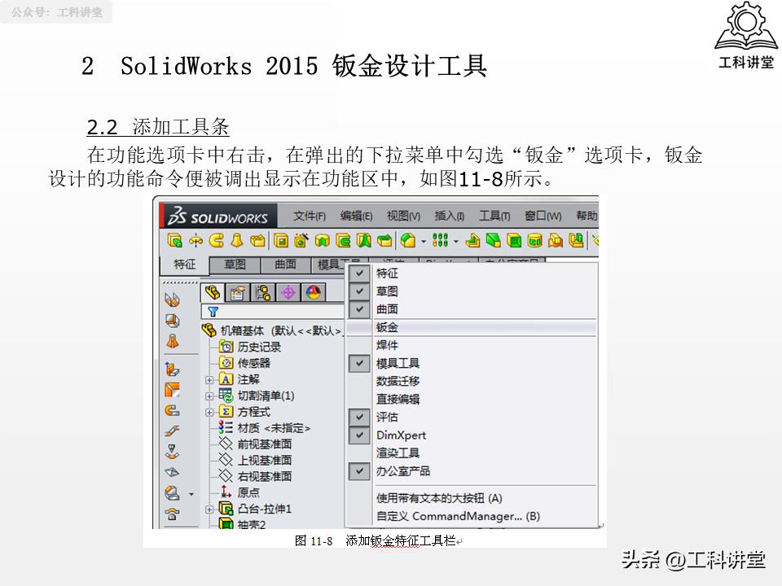This screenshot has width=782, height=586.
Task: Uncheck the 曲面 tab option
Action: (x=359, y=309)
